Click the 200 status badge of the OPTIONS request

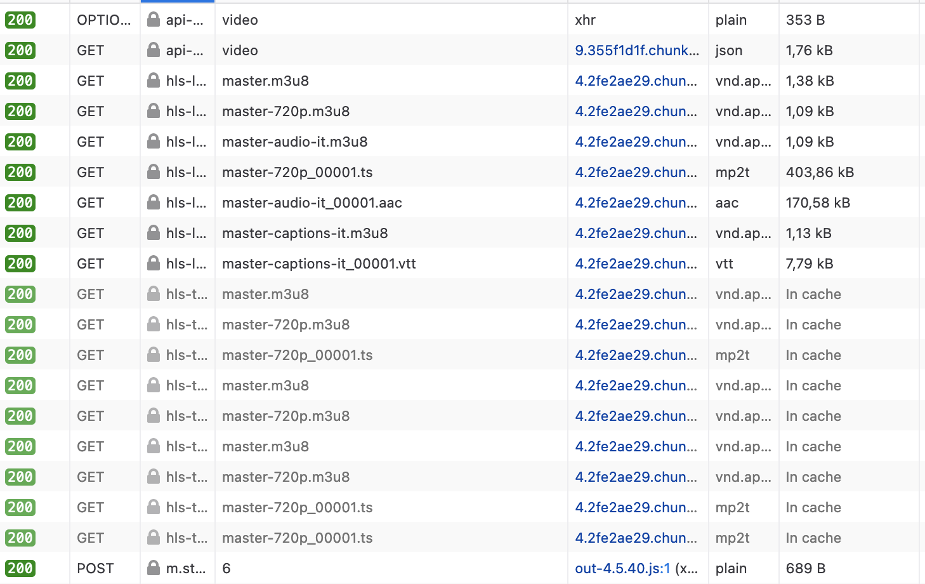pyautogui.click(x=20, y=20)
